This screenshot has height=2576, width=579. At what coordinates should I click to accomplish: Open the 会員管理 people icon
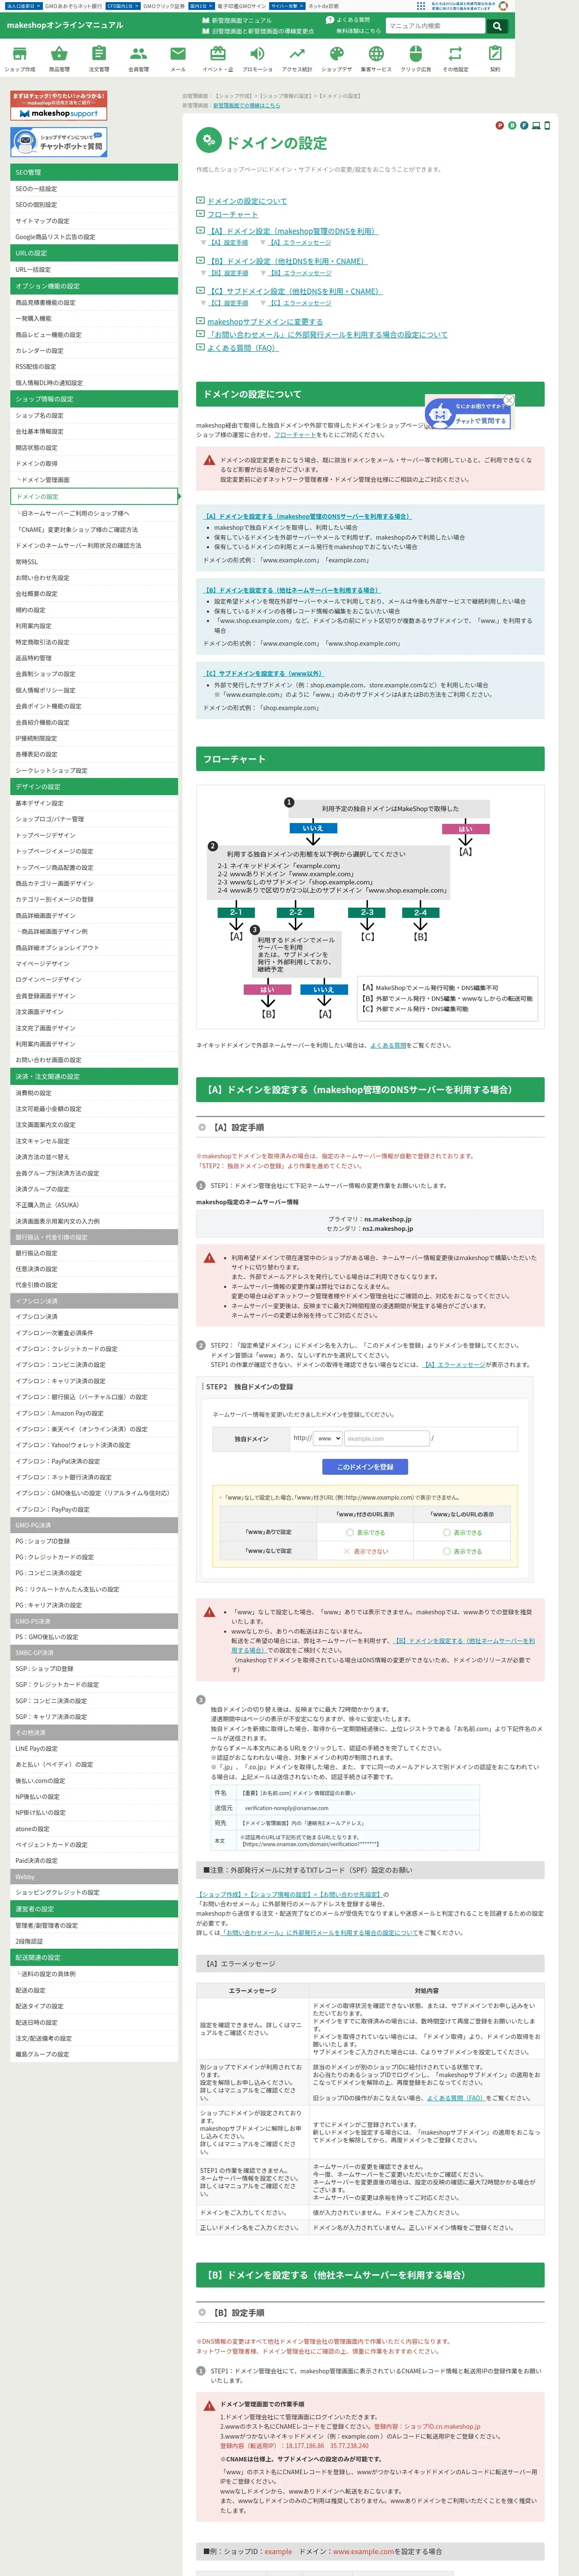click(138, 58)
